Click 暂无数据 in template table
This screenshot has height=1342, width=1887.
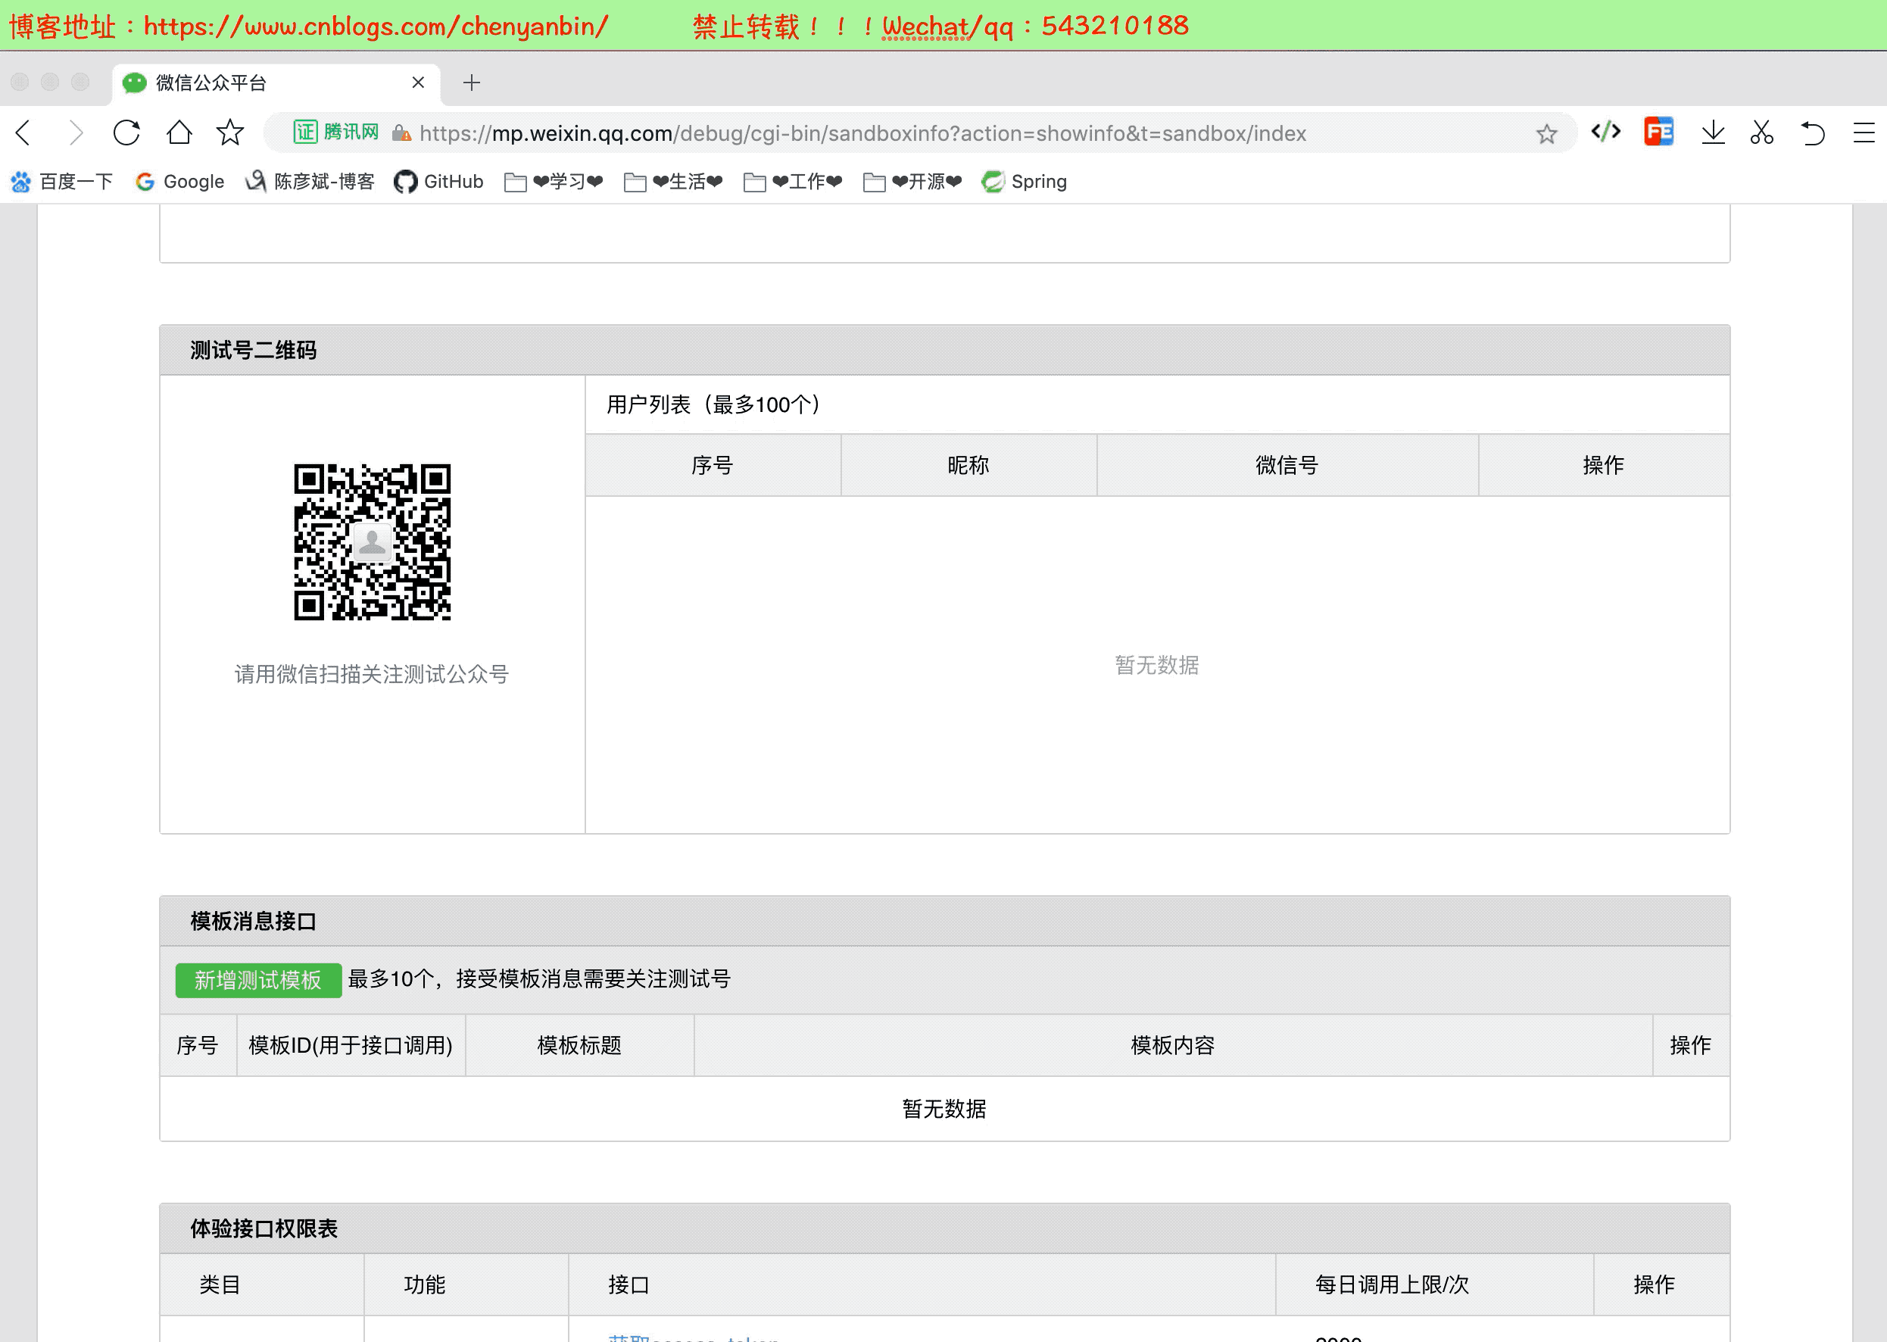[944, 1109]
